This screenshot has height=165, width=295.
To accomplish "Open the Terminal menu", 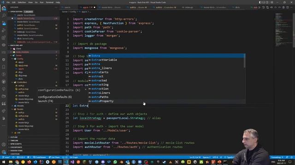I will point(50,2).
